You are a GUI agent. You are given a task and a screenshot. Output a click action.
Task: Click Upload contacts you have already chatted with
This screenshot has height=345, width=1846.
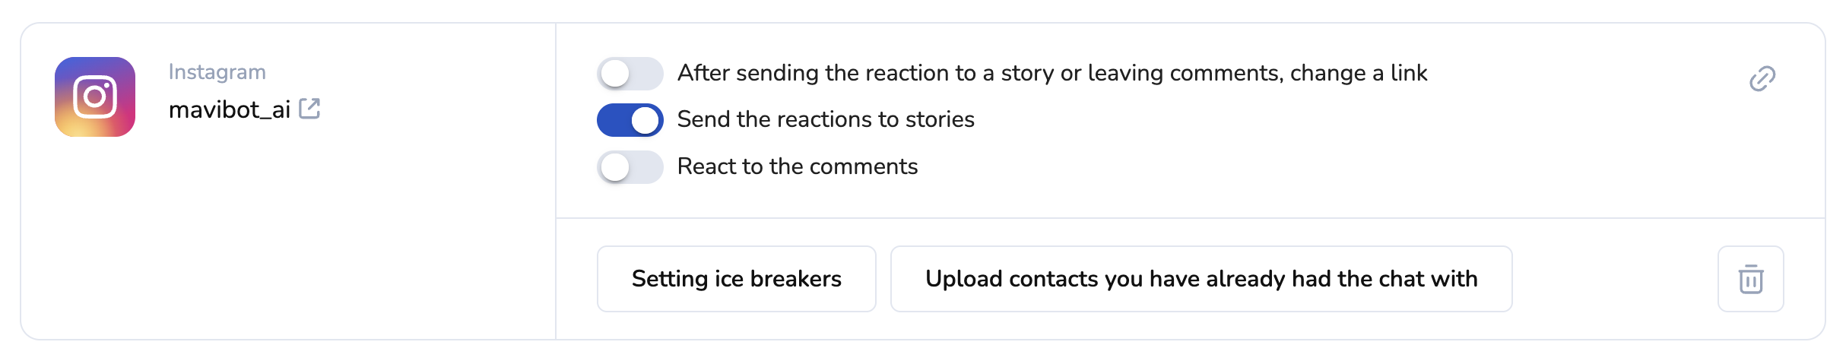(1201, 279)
